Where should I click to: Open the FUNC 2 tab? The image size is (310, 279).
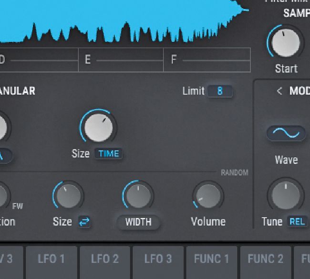click(x=266, y=262)
